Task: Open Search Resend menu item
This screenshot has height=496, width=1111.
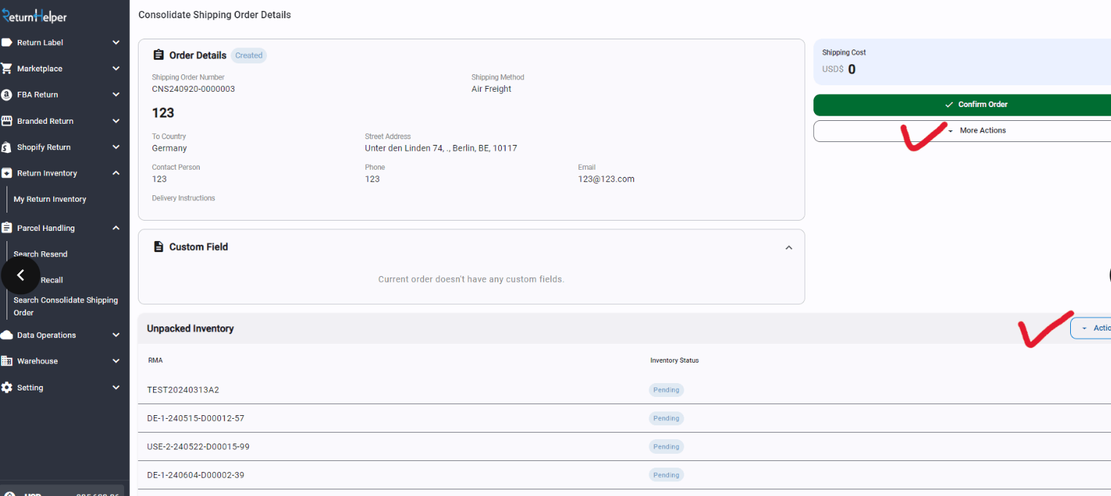Action: [x=41, y=254]
